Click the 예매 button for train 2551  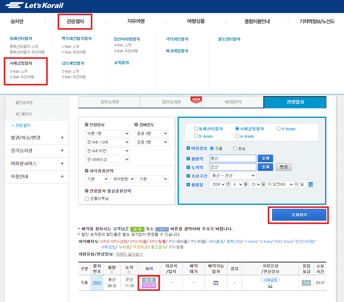point(149,280)
